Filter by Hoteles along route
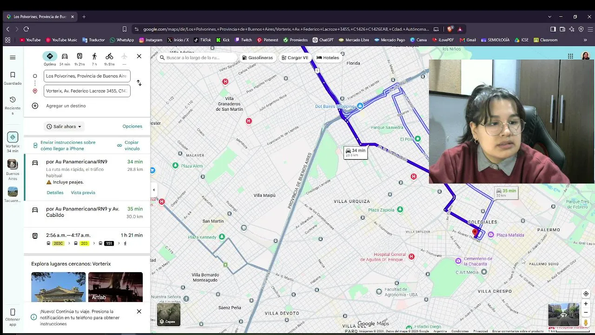Image resolution: width=595 pixels, height=335 pixels. tap(328, 58)
